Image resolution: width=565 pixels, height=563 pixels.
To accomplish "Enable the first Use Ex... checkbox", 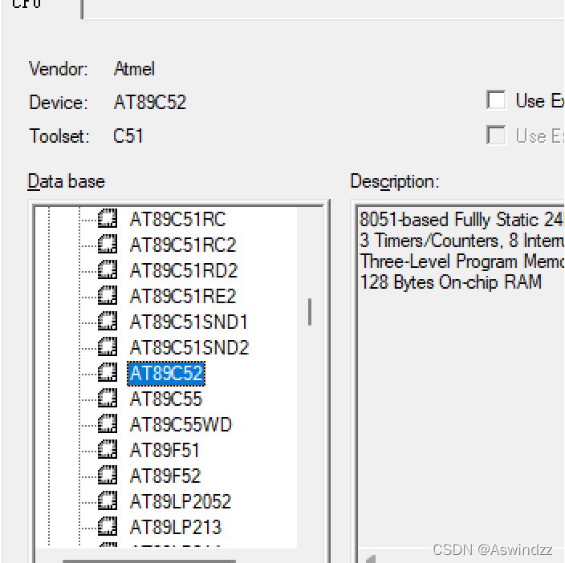I will 496,99.
